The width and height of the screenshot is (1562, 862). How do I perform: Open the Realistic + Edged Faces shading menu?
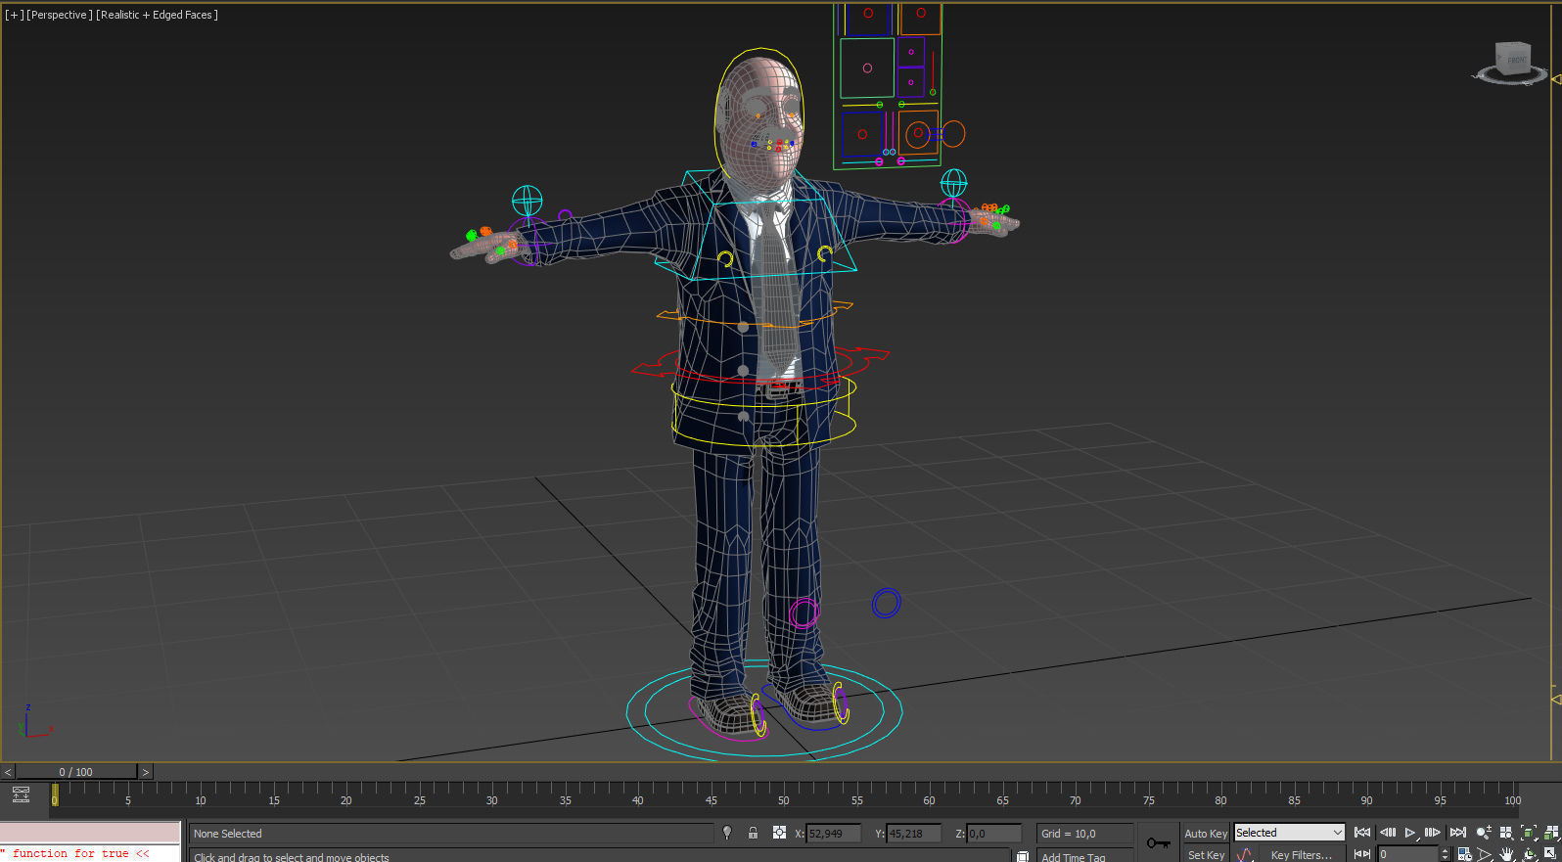(158, 15)
